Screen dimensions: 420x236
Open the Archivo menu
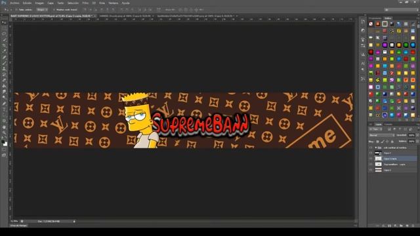[14, 3]
